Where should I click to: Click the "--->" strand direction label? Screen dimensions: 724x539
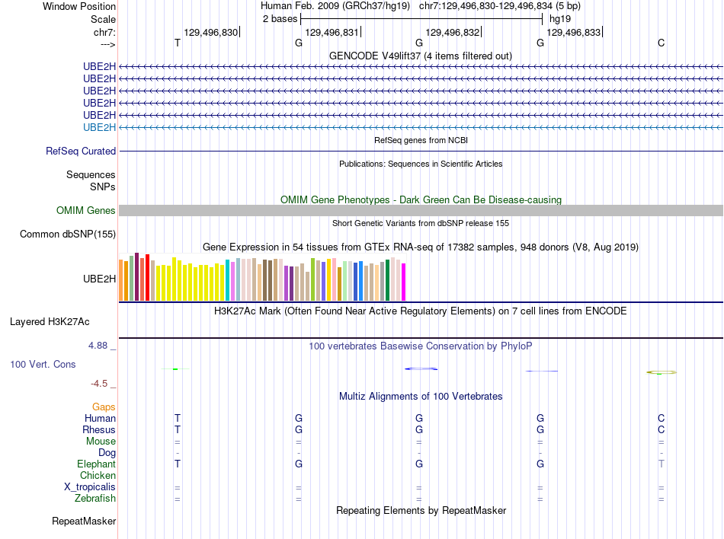coord(108,44)
